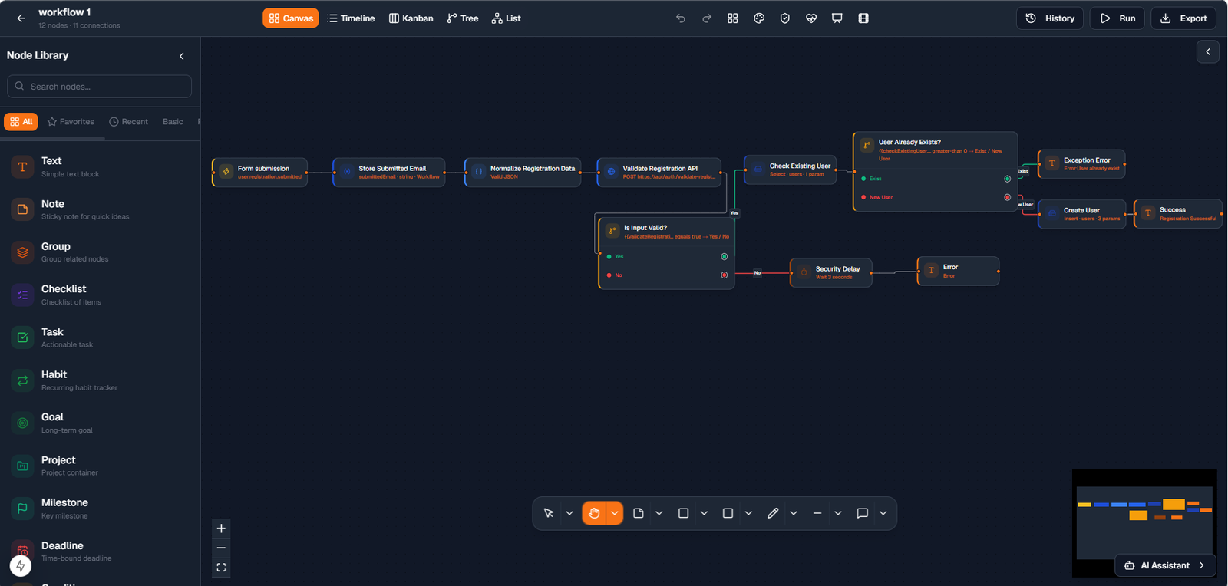Open the grid layout icon in top toolbar
This screenshot has height=586, width=1228.
pos(733,18)
